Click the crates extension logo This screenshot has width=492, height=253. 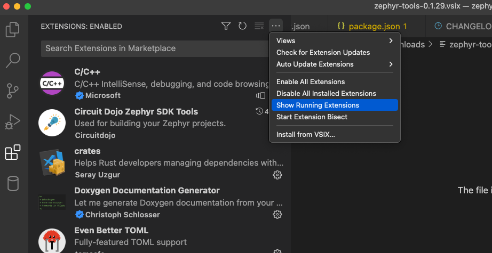[x=52, y=162]
